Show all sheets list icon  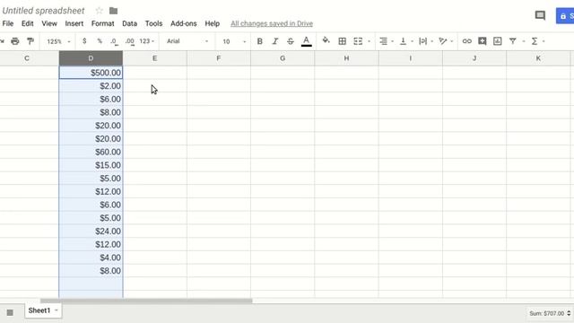(10, 313)
